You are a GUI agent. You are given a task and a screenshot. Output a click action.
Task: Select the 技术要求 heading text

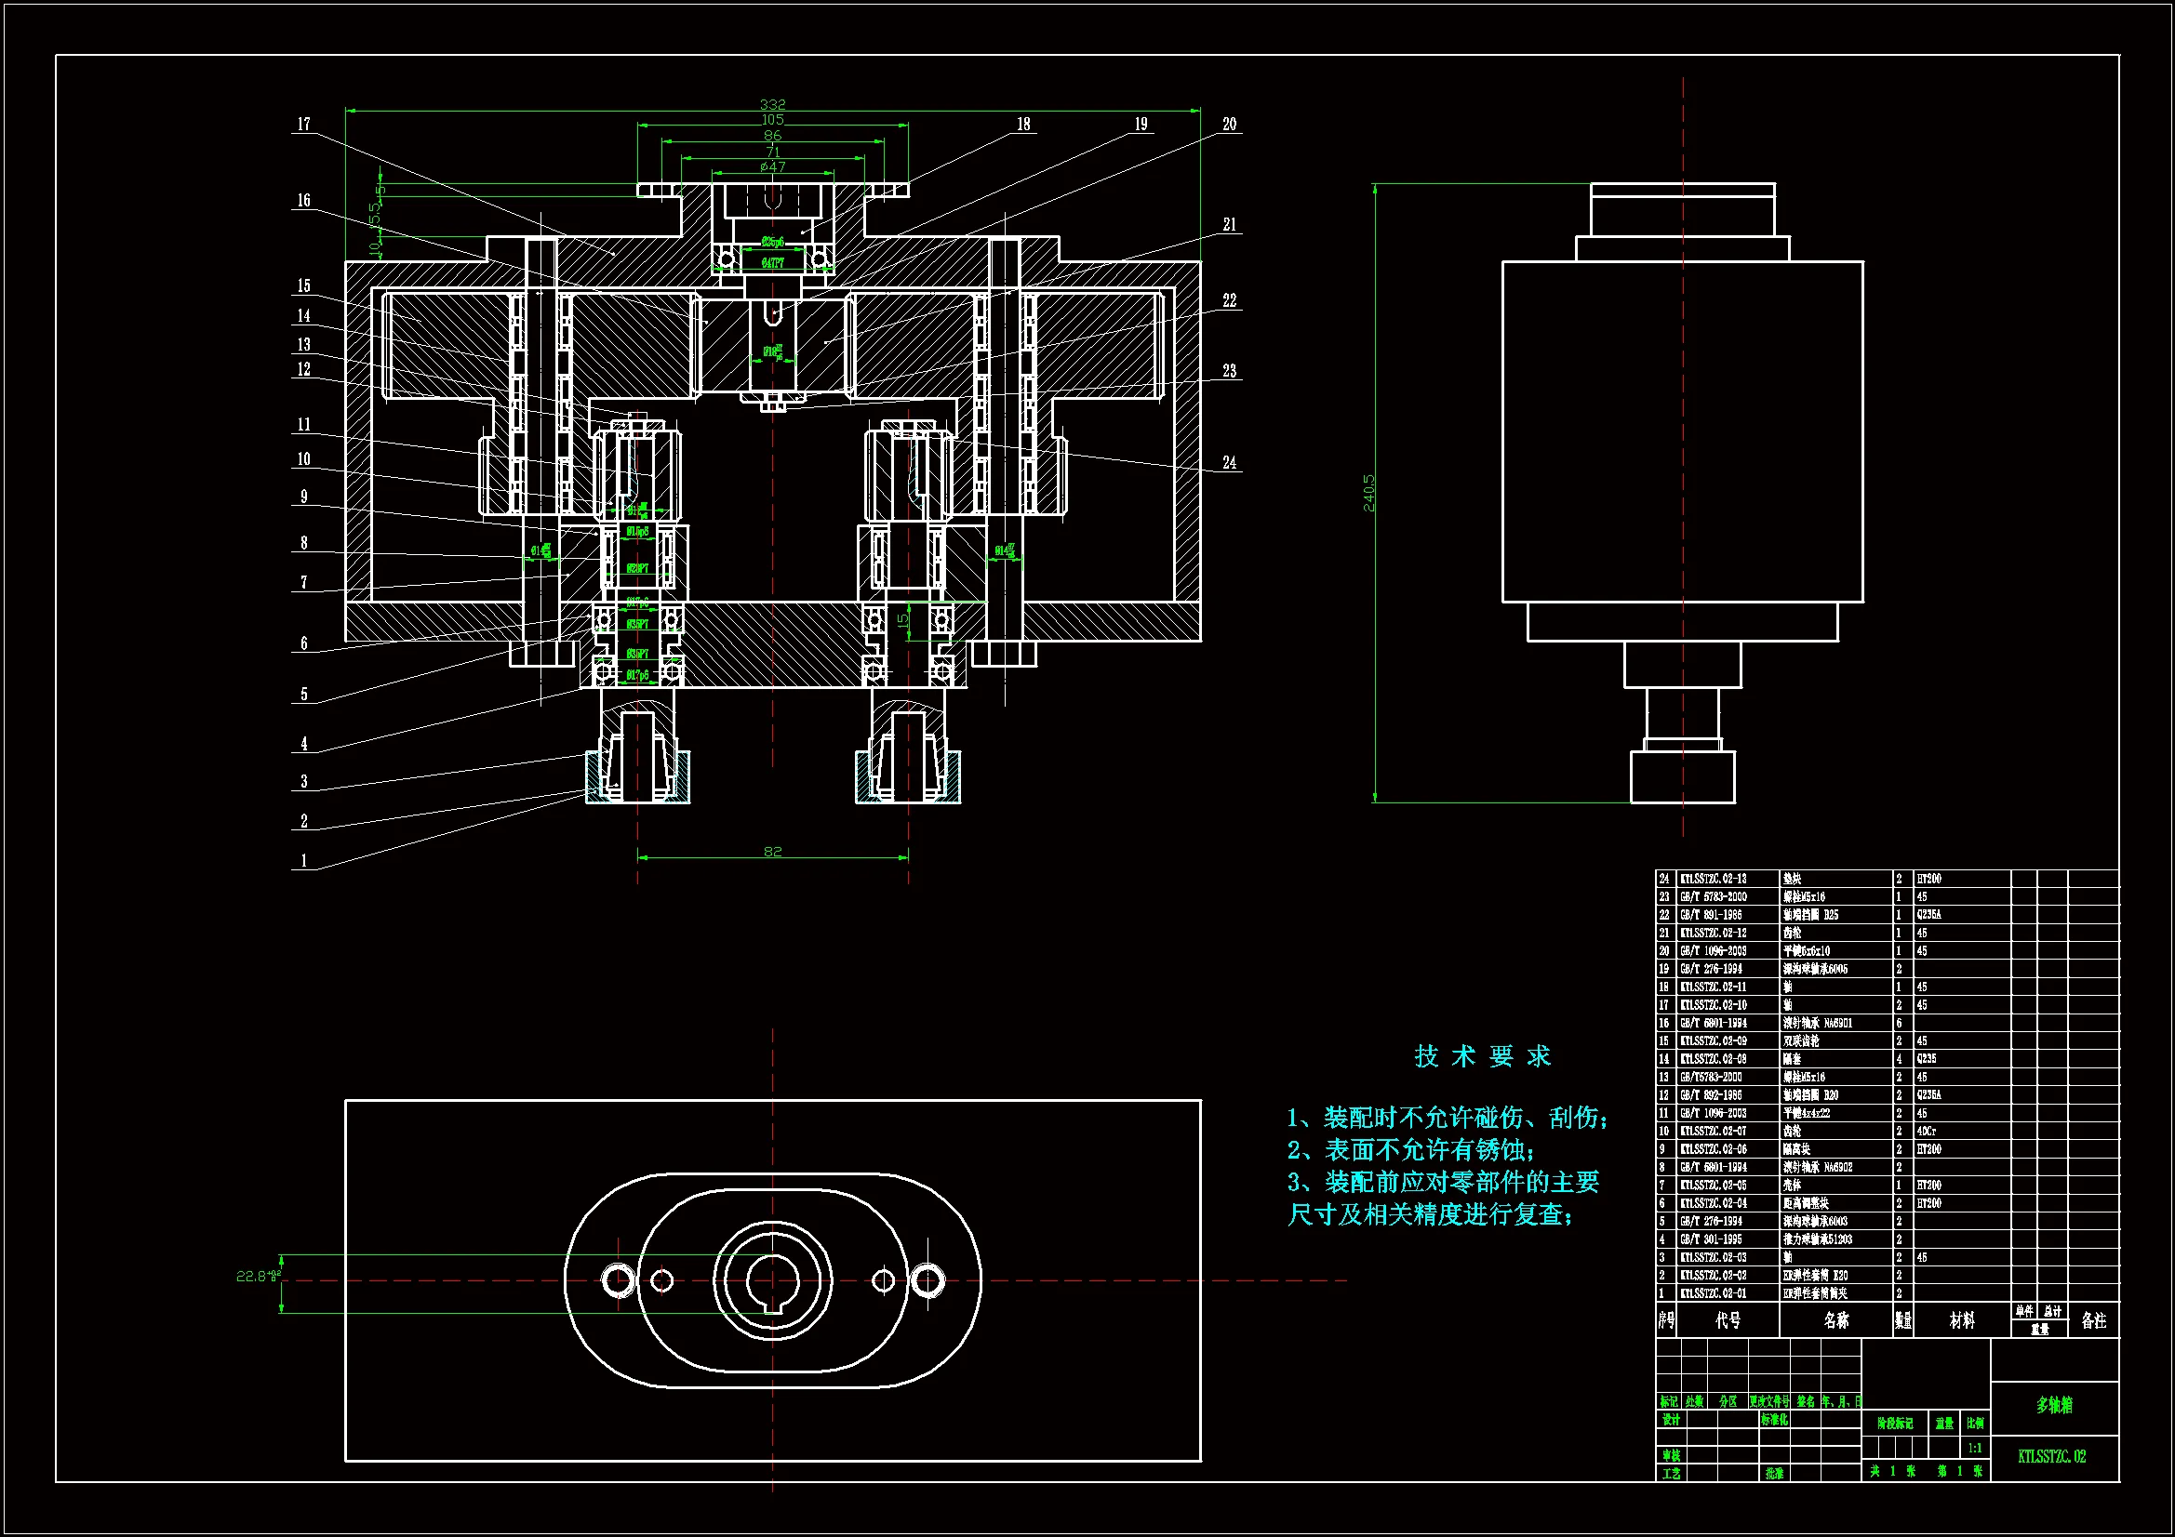coord(1482,1056)
